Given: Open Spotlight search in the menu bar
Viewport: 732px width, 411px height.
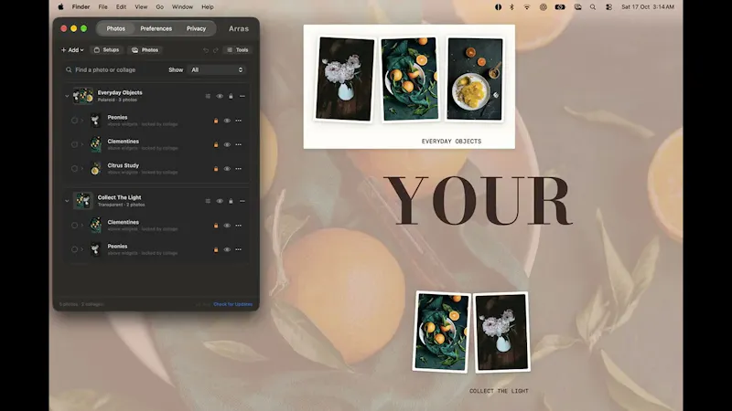Looking at the screenshot, I should [593, 7].
